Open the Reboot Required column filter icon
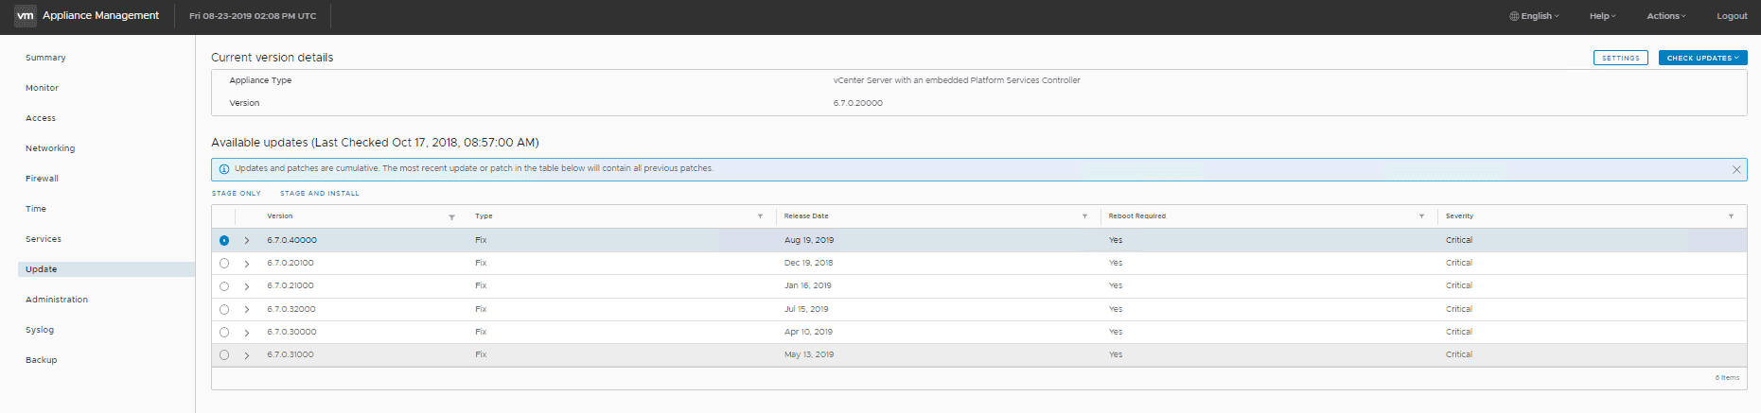1761x413 pixels. [1421, 216]
